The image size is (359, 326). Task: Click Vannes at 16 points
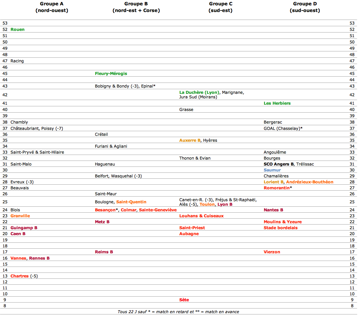pos(18,258)
